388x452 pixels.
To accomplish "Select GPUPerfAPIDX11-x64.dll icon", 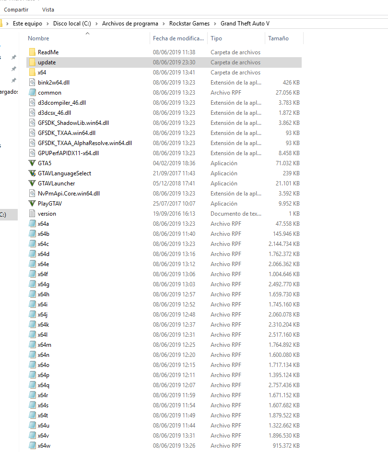I will (x=32, y=153).
